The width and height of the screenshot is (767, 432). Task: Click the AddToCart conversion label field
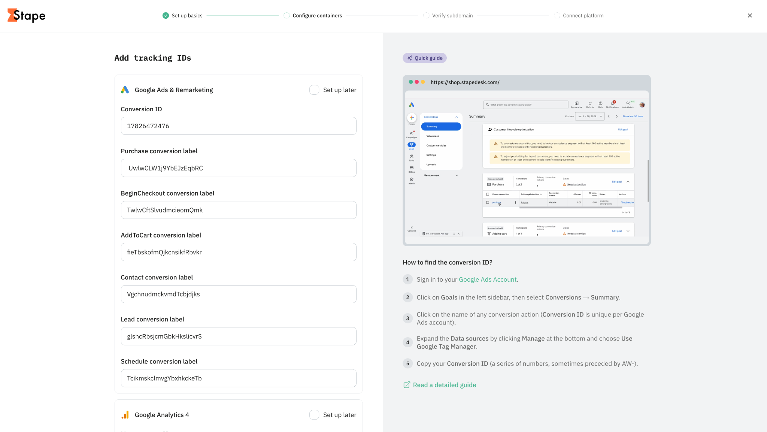(239, 252)
